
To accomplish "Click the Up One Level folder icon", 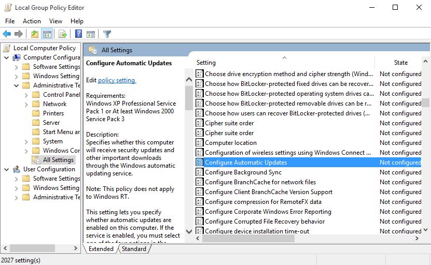I will coord(34,34).
